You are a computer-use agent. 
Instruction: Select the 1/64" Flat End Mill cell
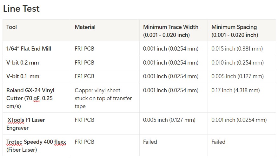point(37,48)
